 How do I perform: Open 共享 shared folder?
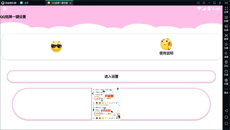pyautogui.click(x=226, y=73)
